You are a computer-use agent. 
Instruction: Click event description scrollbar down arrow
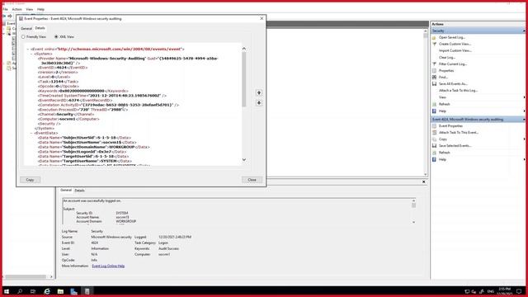413,222
